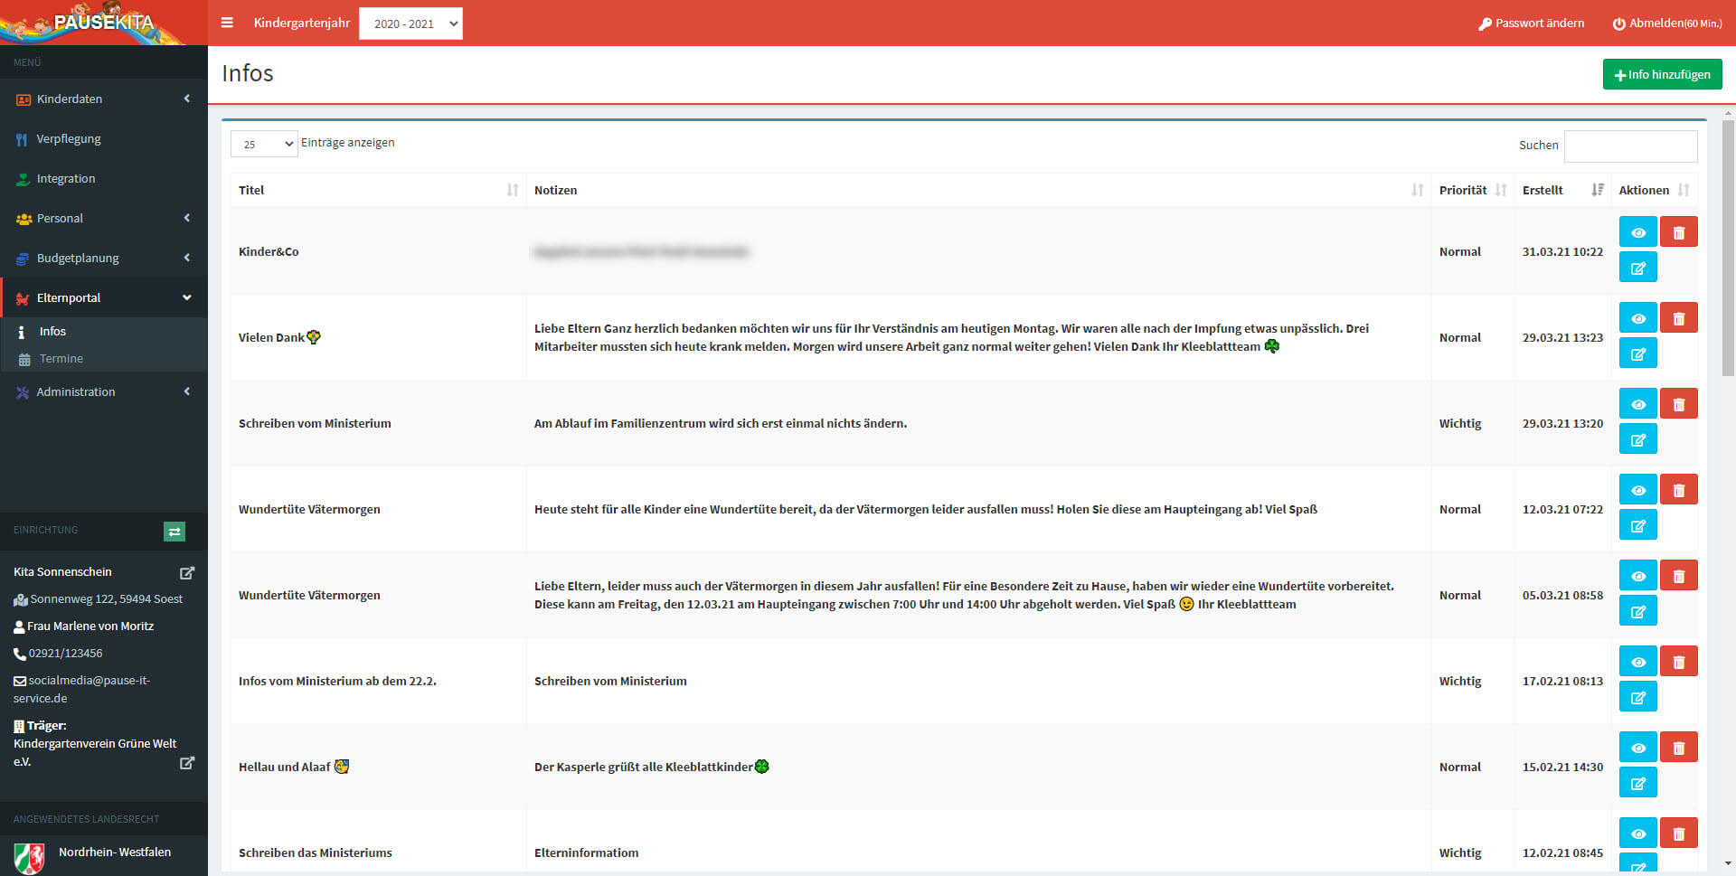Open Termine under Elternportal
This screenshot has width=1736, height=876.
(x=61, y=359)
